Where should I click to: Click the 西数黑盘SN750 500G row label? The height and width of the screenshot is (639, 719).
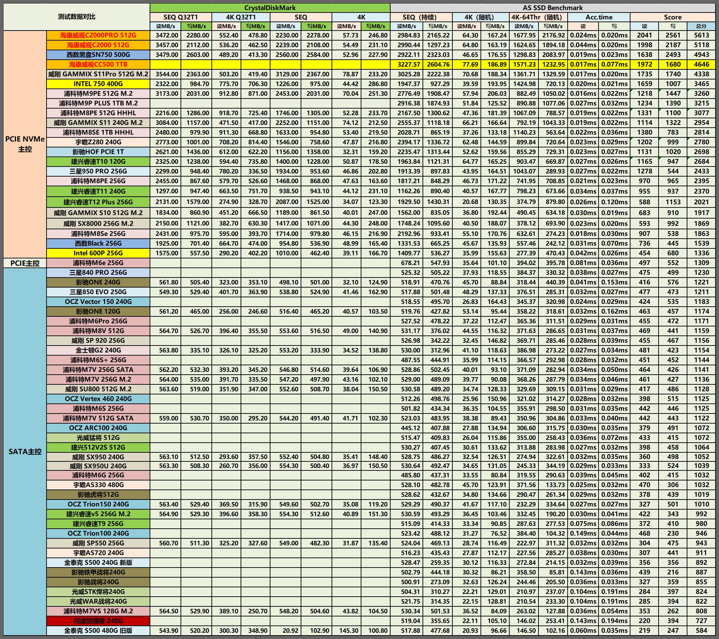point(98,54)
